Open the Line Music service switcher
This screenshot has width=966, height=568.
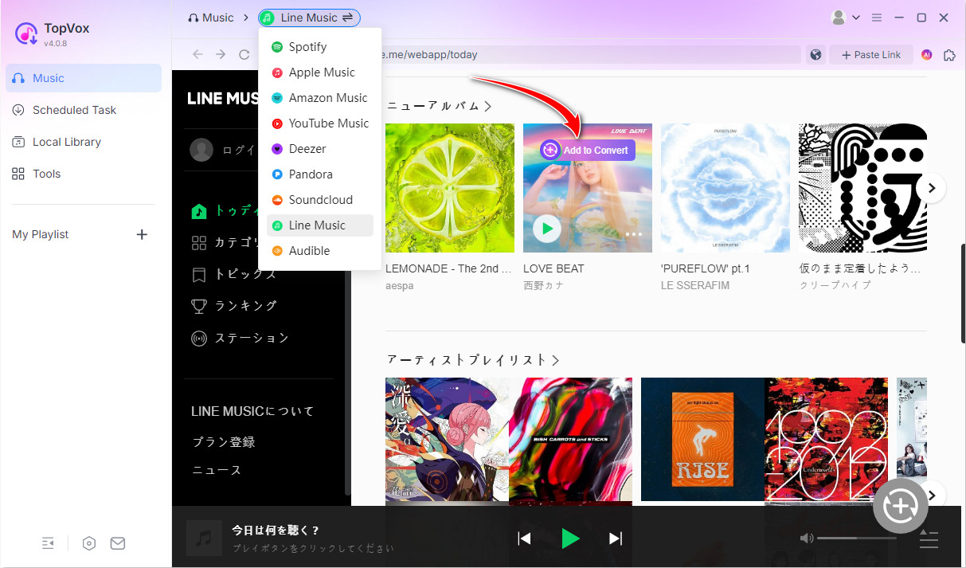(x=309, y=18)
